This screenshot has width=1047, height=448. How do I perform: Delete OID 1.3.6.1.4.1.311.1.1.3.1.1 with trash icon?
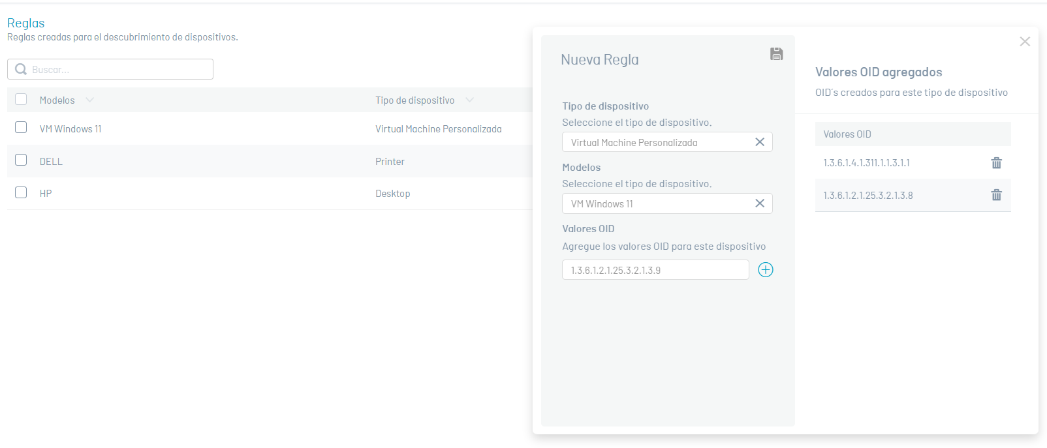tap(996, 163)
